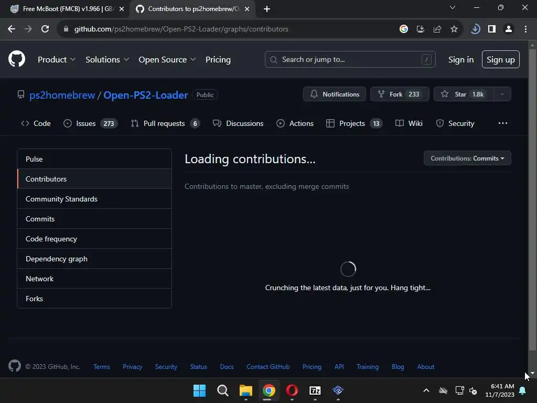
Task: Show hidden system tray icons
Action: click(x=426, y=390)
